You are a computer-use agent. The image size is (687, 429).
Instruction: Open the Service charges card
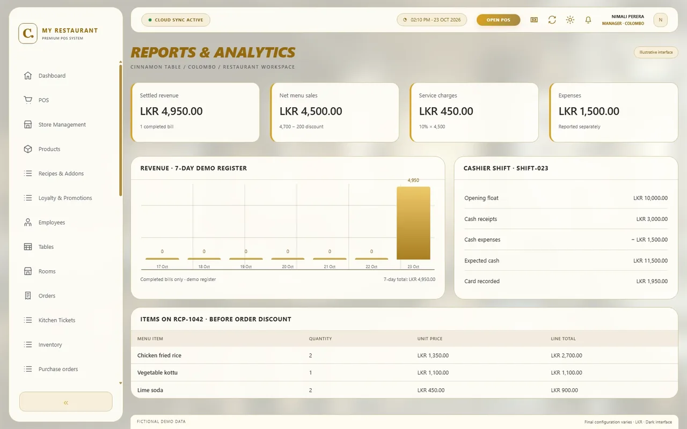coord(474,112)
